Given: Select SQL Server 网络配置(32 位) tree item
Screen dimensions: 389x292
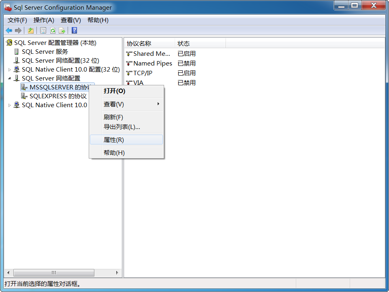Looking at the screenshot, I should [x=60, y=60].
